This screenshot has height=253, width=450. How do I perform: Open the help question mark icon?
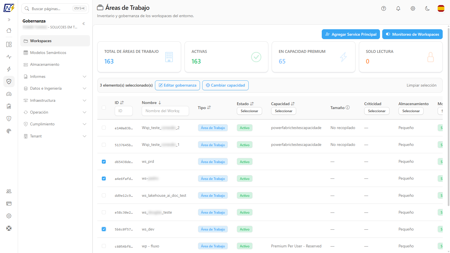tap(384, 8)
